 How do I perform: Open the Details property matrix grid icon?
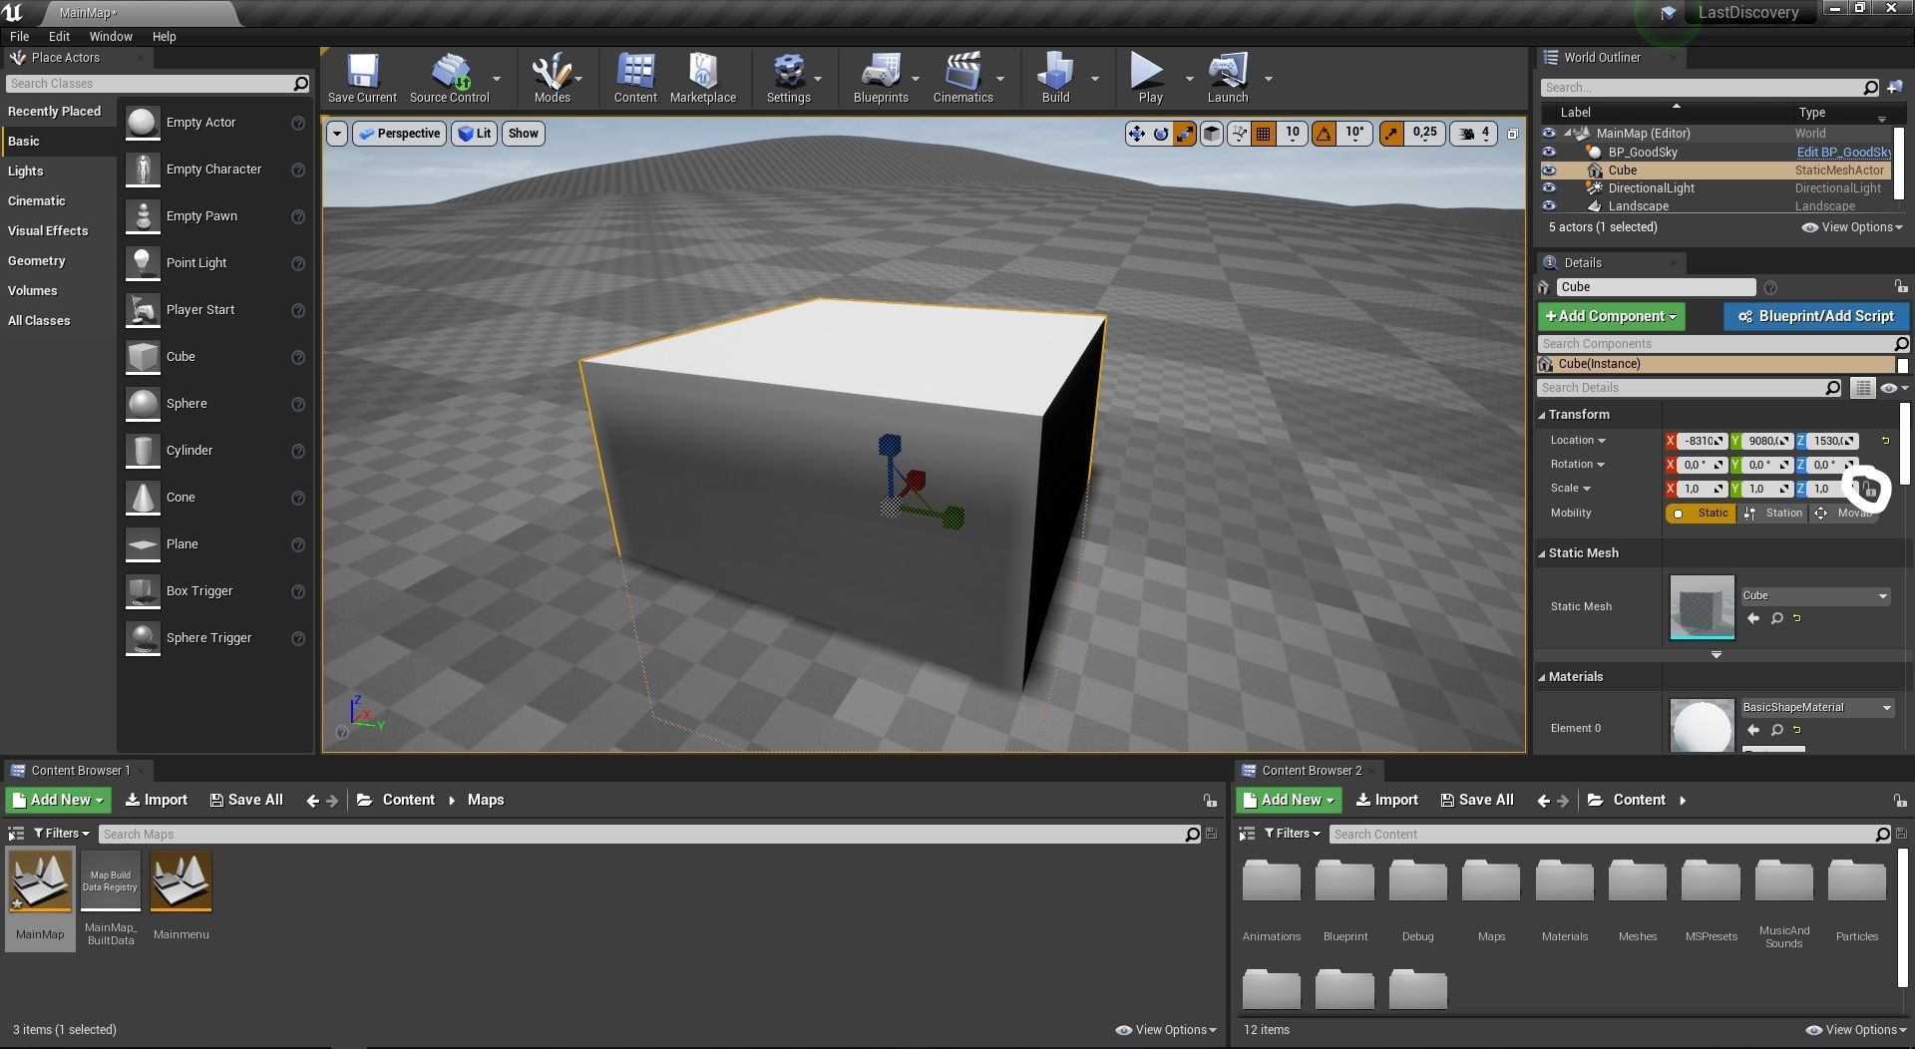pyautogui.click(x=1862, y=388)
